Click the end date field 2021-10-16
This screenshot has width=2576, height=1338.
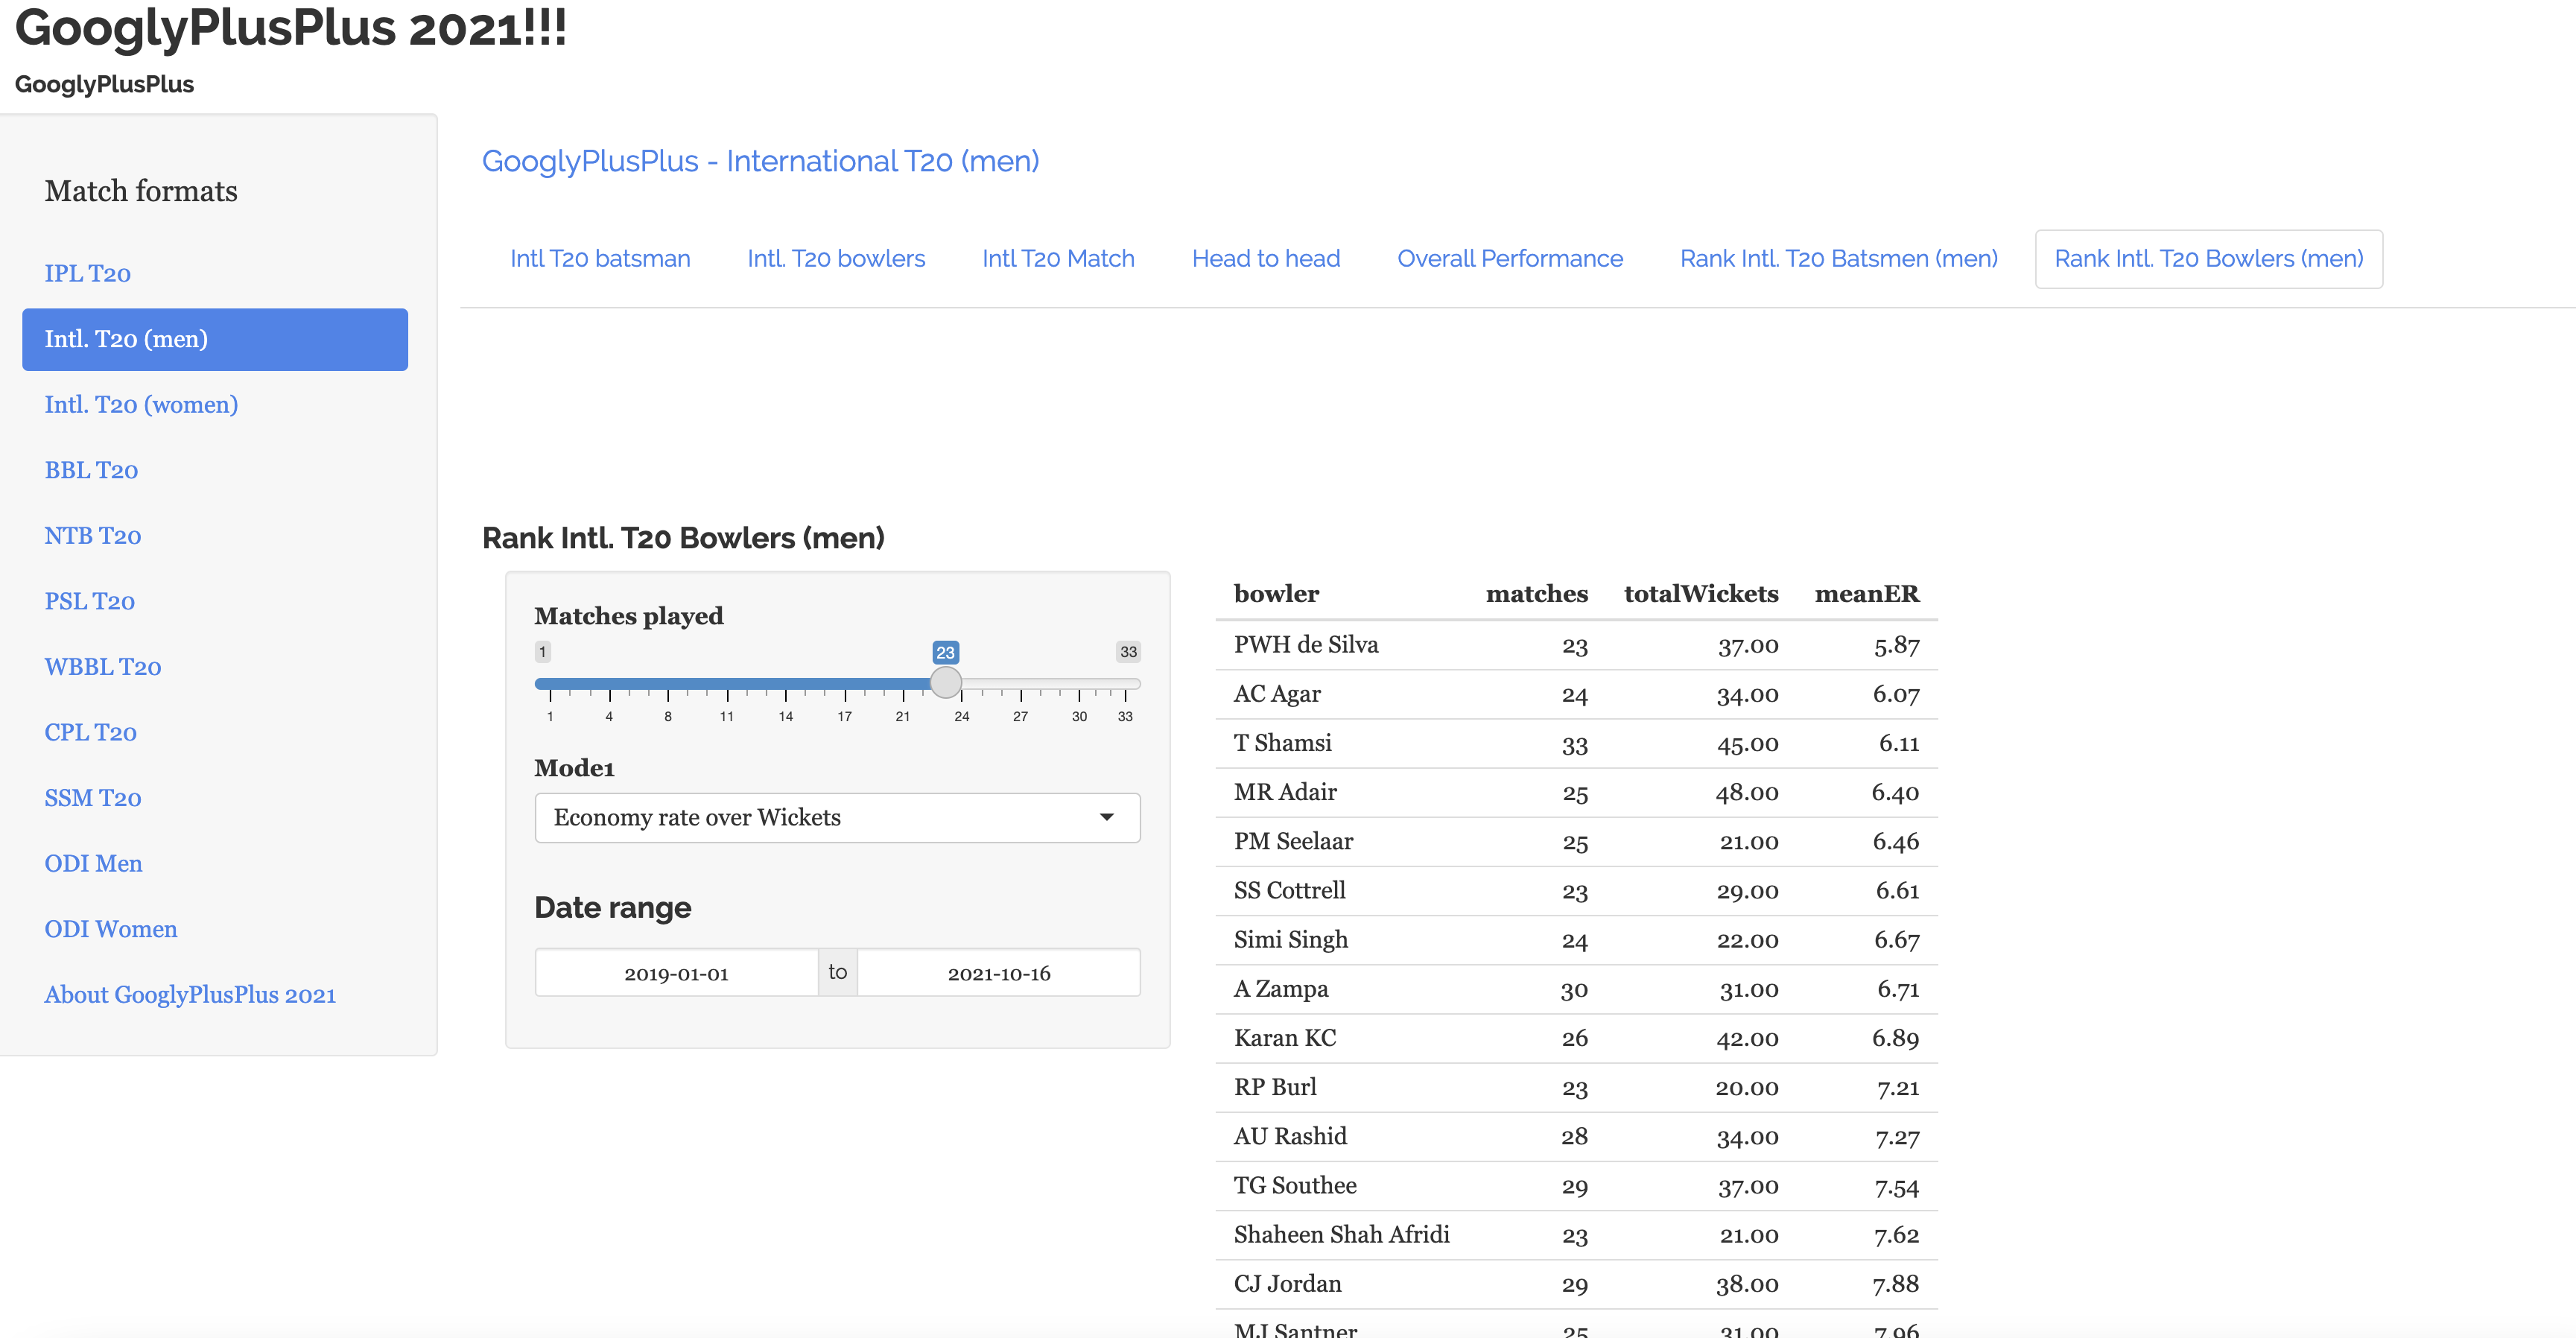(x=998, y=973)
